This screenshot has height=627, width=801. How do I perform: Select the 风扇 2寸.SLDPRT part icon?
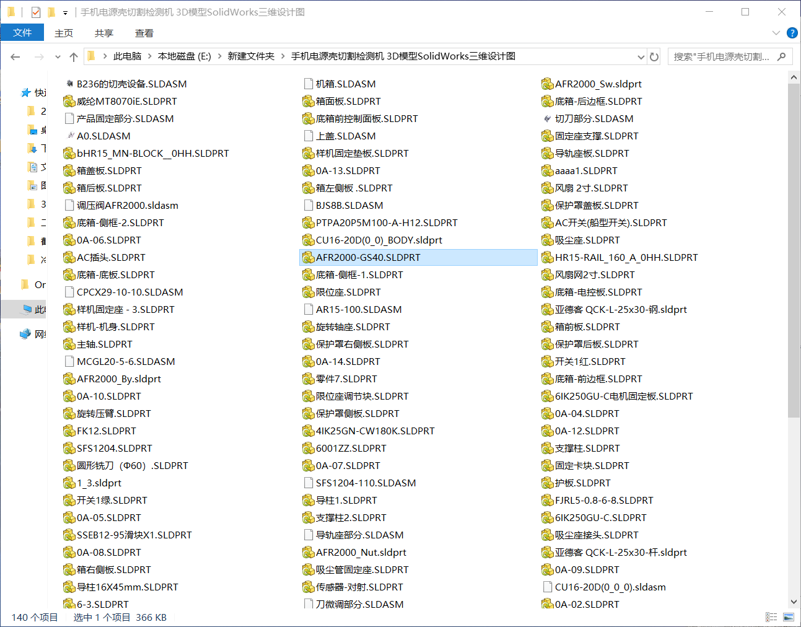pyautogui.click(x=547, y=188)
